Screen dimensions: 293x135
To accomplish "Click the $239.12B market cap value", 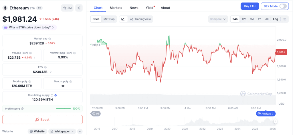I will click(37, 43).
